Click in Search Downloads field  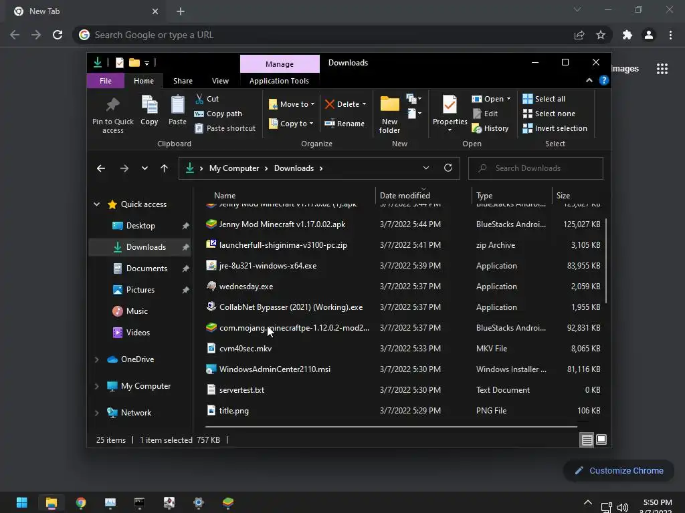(x=536, y=168)
